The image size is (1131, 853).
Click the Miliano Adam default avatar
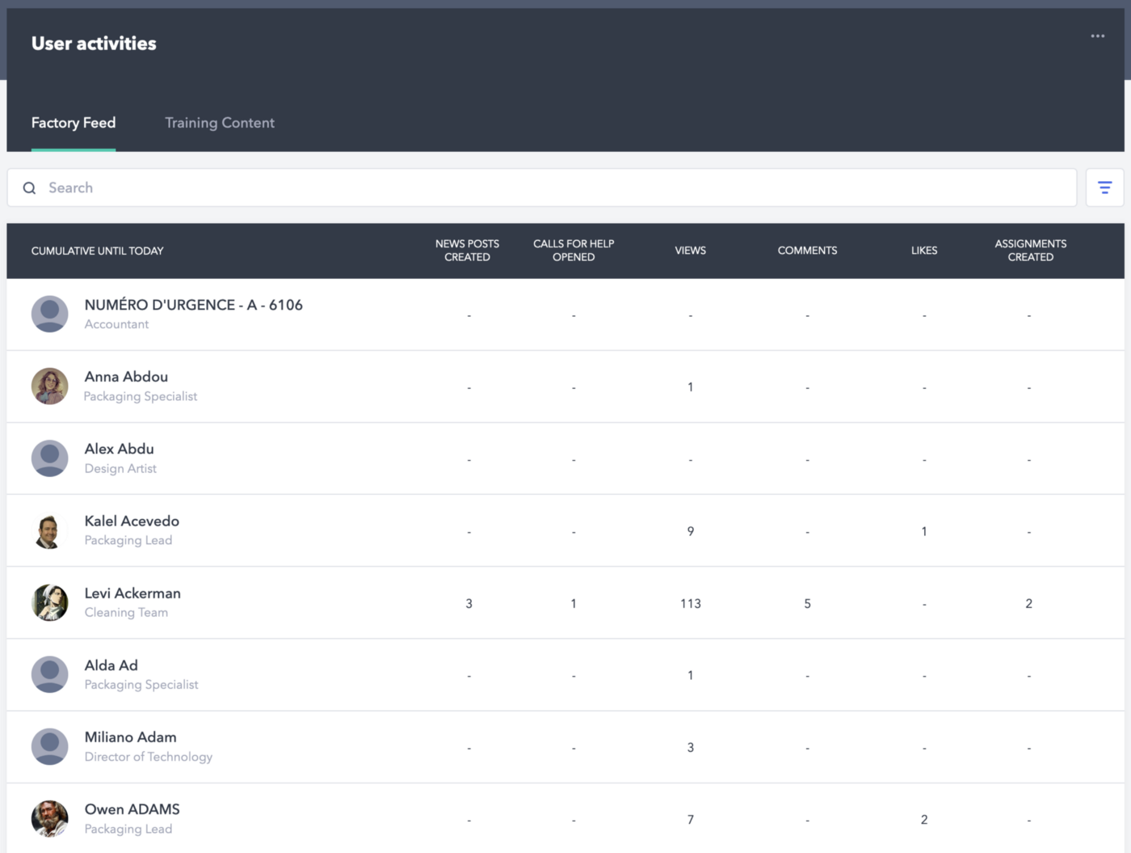tap(50, 747)
